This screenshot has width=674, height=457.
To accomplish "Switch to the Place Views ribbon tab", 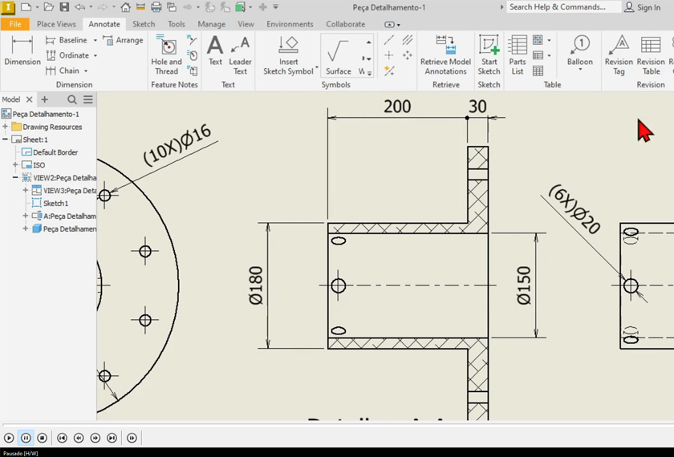I will tap(56, 24).
